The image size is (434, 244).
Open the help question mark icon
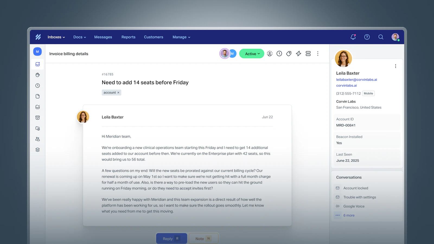click(x=367, y=37)
